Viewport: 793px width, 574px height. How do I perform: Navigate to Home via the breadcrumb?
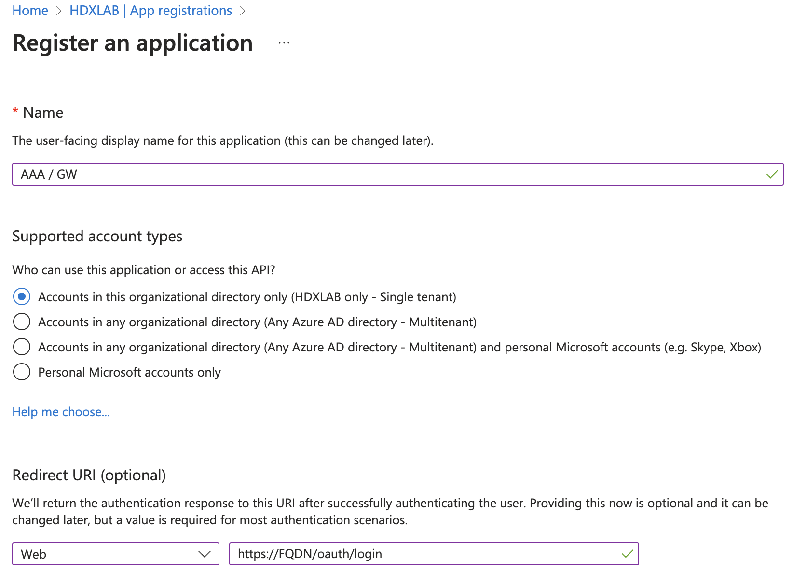click(30, 10)
